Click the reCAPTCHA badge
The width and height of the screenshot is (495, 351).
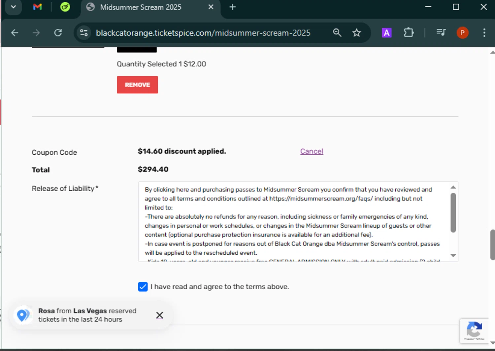coord(474,331)
